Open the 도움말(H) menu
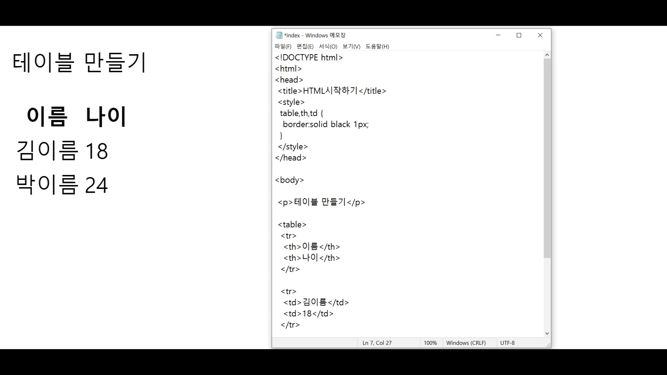 (377, 47)
